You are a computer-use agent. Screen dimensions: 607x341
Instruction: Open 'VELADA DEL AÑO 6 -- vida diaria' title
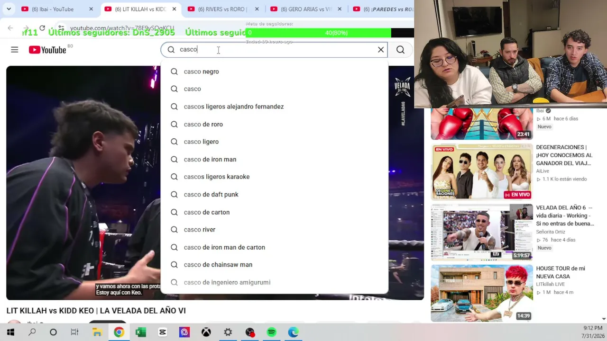[565, 215]
